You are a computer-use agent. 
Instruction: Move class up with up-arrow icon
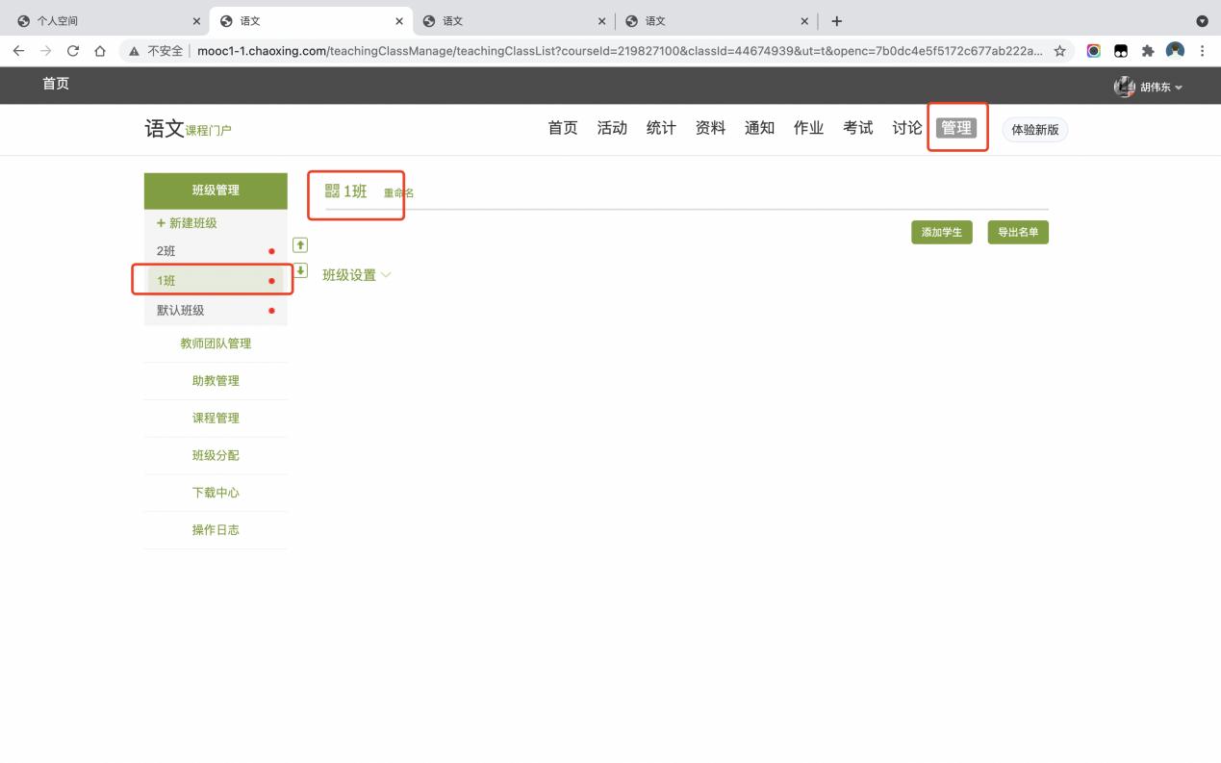click(299, 244)
